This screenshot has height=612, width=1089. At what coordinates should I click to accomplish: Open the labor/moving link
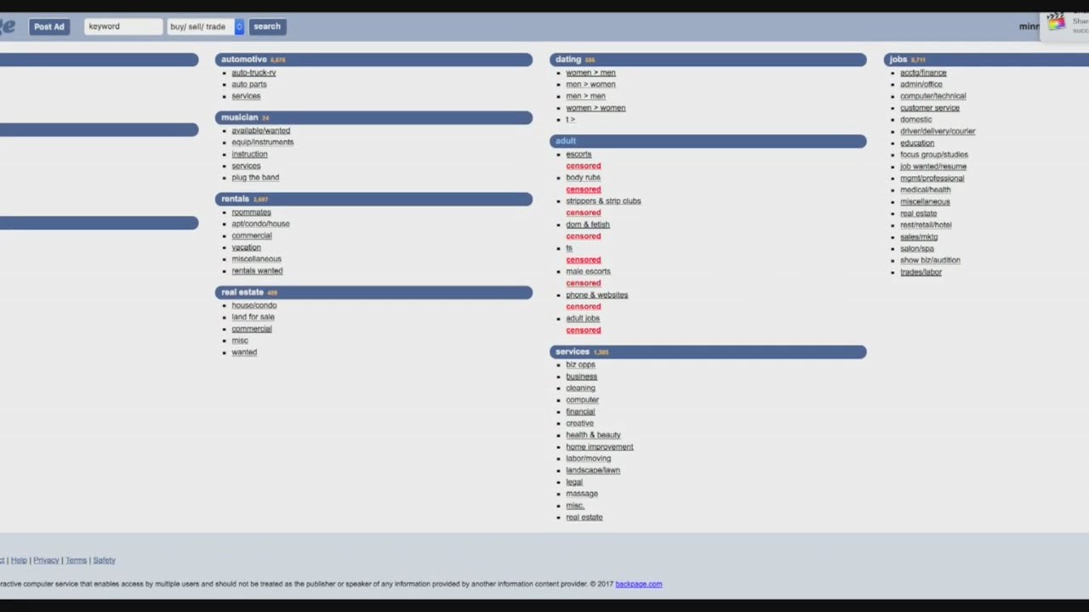588,458
